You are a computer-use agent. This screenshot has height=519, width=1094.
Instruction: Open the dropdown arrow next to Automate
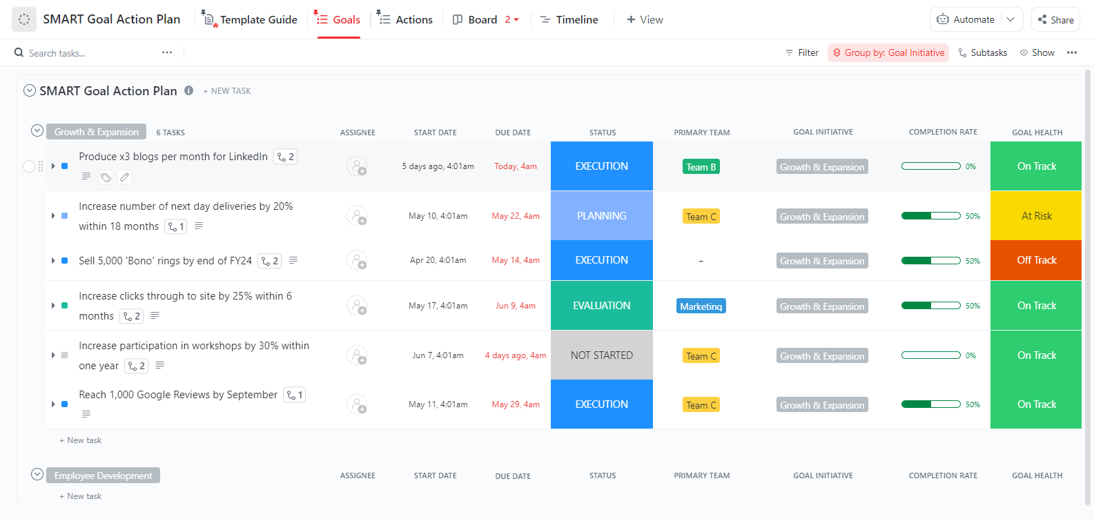click(x=1010, y=19)
